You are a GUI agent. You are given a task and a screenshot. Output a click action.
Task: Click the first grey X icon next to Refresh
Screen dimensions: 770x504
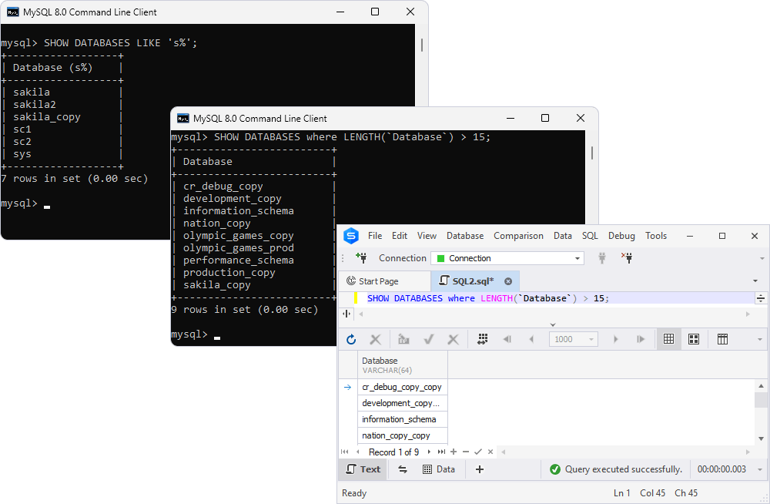coord(376,339)
